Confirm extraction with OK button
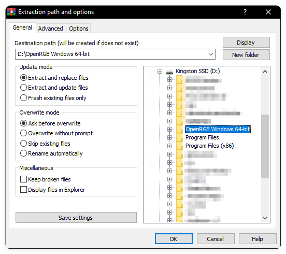The image size is (286, 254). pos(174,239)
